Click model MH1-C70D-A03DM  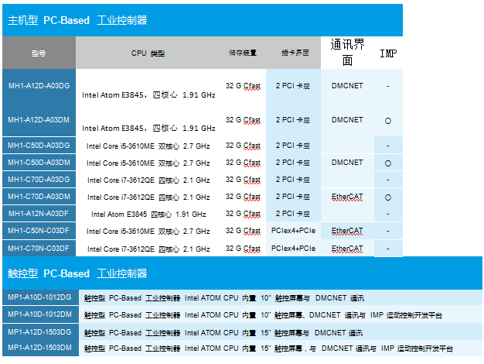tap(39, 197)
